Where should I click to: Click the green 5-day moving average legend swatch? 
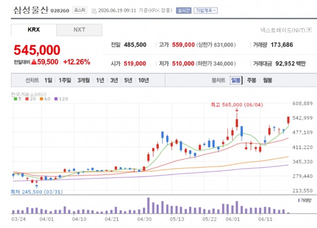15,99
